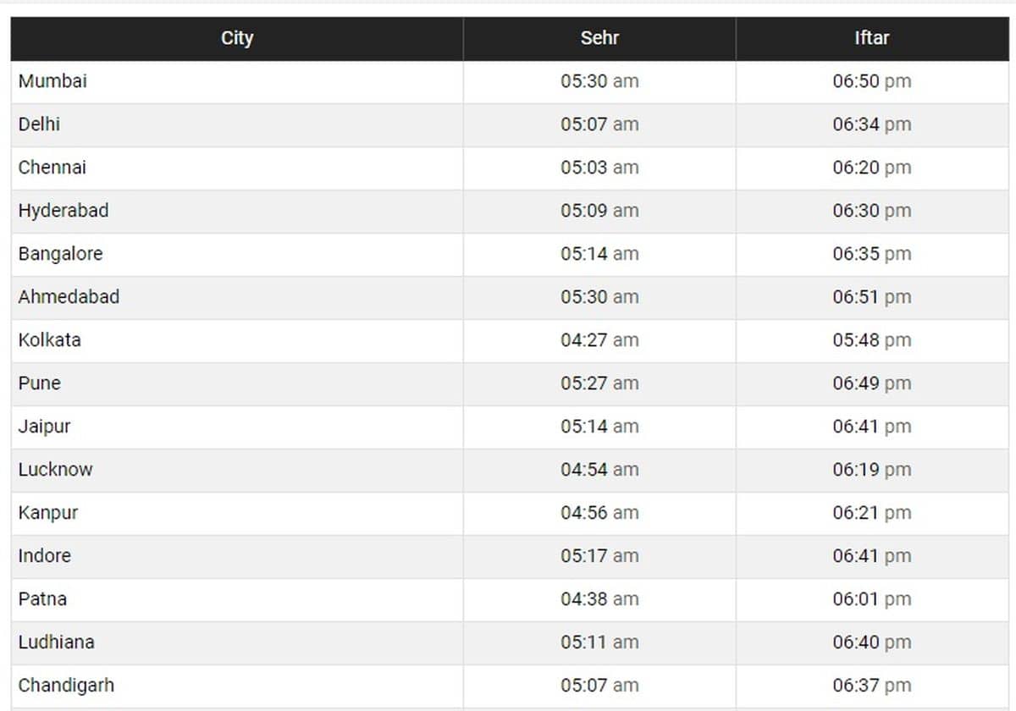Select Ludhiana Iftar time 06:40 pm
The width and height of the screenshot is (1016, 711).
click(x=871, y=642)
